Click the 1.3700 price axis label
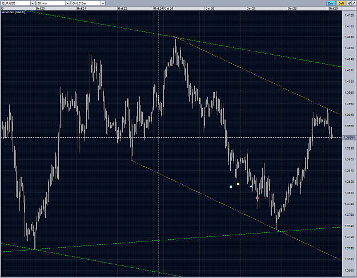Image resolution: width=357 pixels, height=278 pixels. [349, 248]
